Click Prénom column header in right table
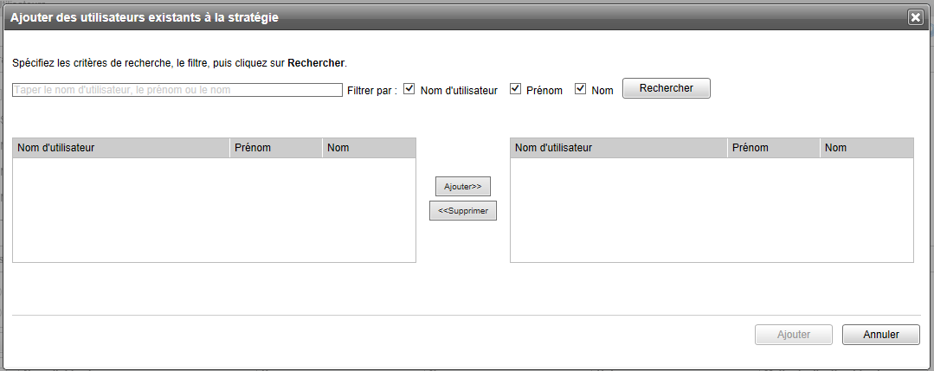 (773, 148)
